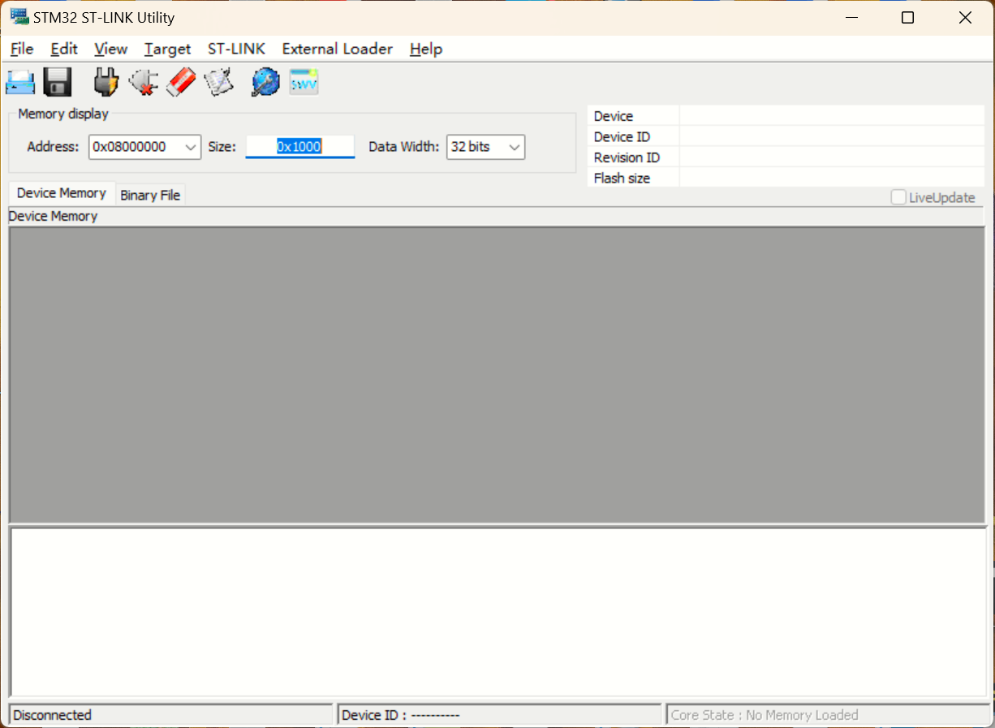This screenshot has width=995, height=728.
Task: Open the Edit menu
Action: click(x=64, y=49)
